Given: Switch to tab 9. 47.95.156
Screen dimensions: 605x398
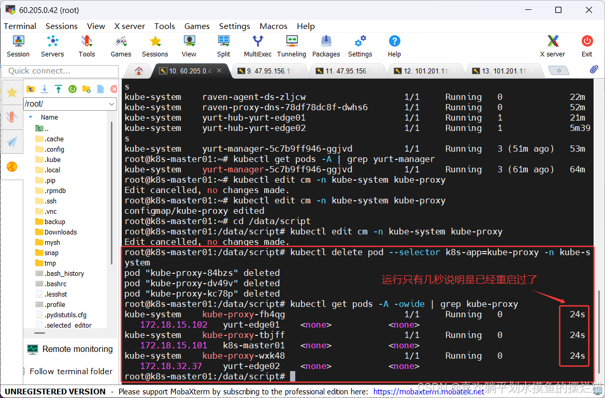Looking at the screenshot, I should click(269, 71).
